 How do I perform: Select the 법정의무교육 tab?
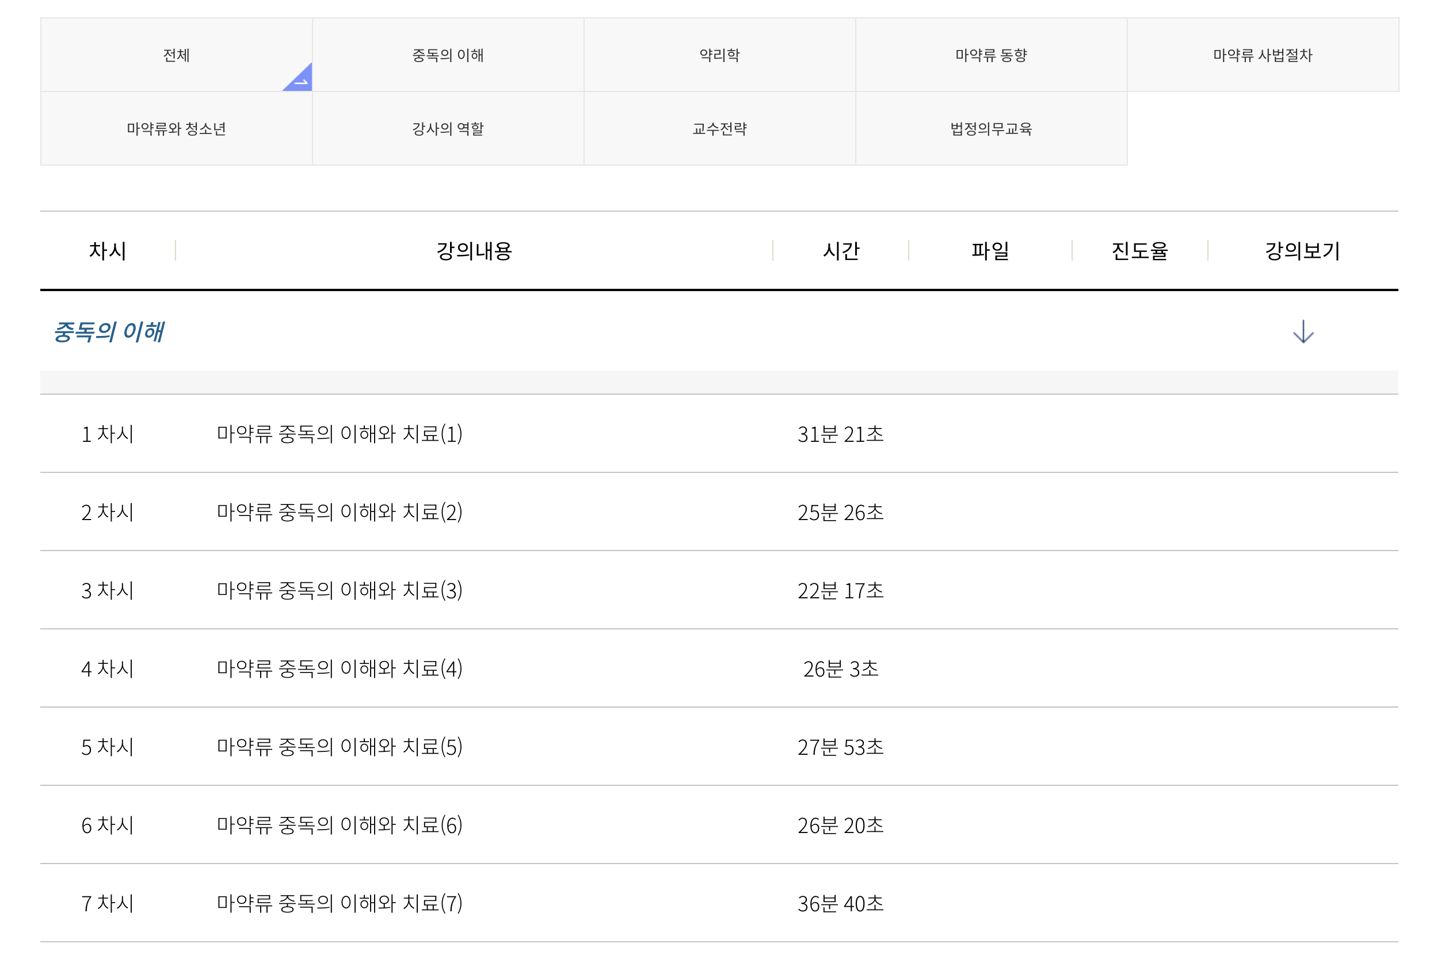(x=991, y=128)
